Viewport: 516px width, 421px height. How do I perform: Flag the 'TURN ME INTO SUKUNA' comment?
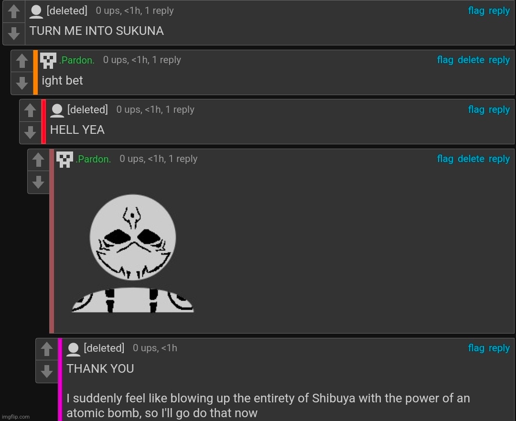476,11
